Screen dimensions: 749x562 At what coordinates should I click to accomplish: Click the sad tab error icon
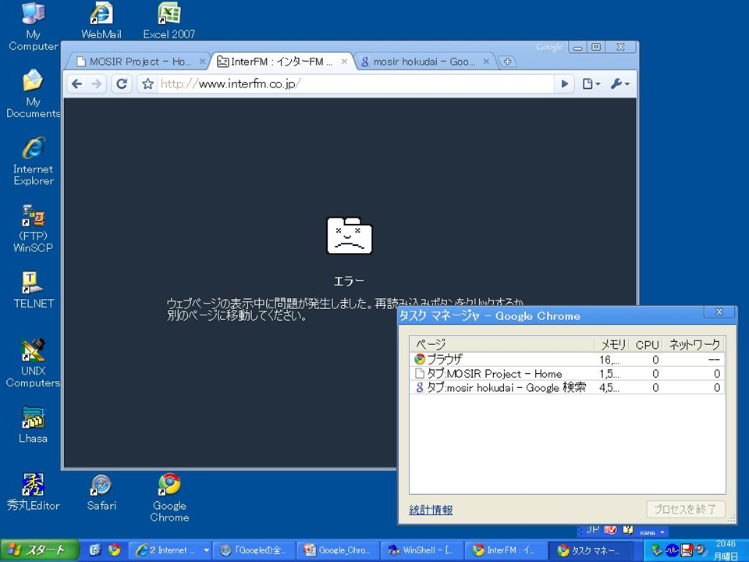tap(350, 236)
